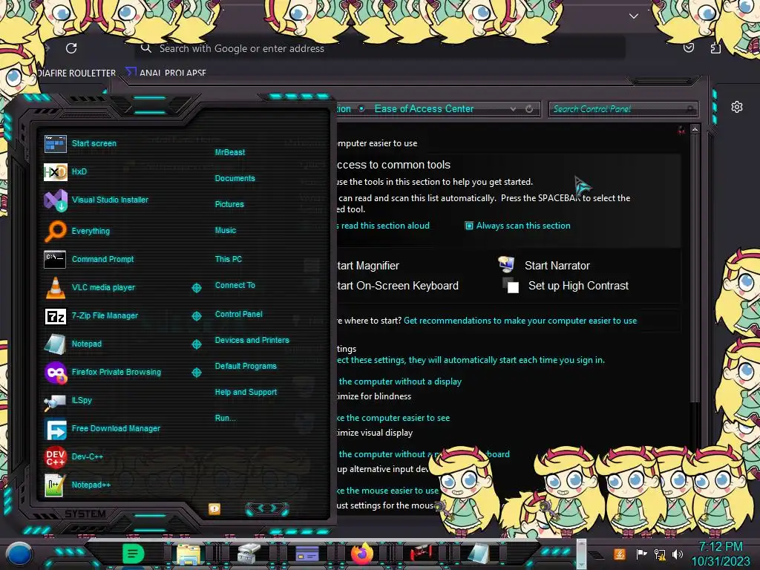The width and height of the screenshot is (760, 570).
Task: Open Control Panel from start menu
Action: tap(238, 314)
